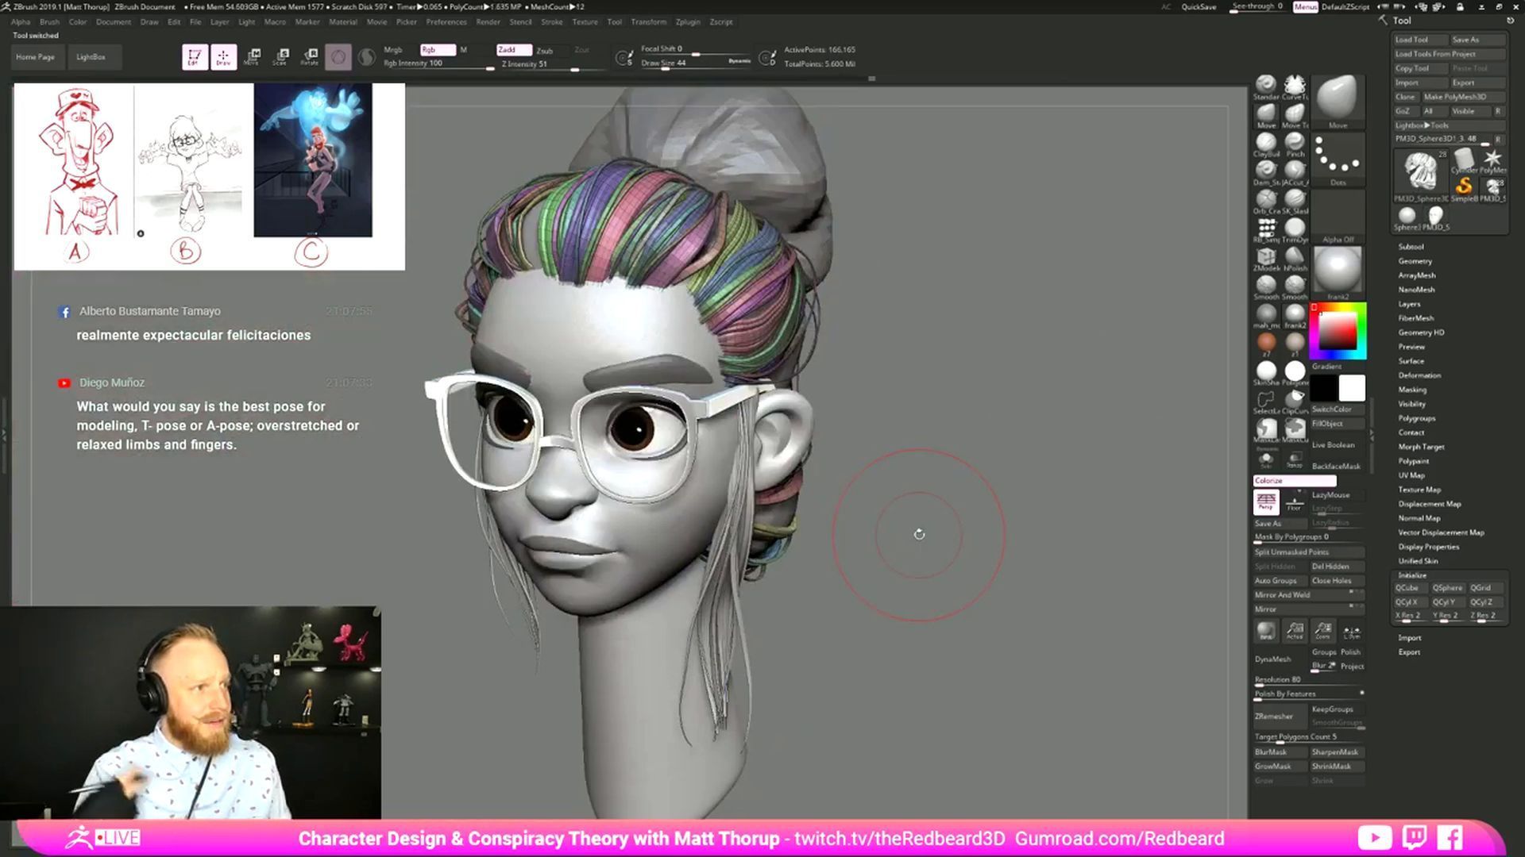Click reference sketch B thumbnail
This screenshot has width=1525, height=857.
click(x=189, y=167)
